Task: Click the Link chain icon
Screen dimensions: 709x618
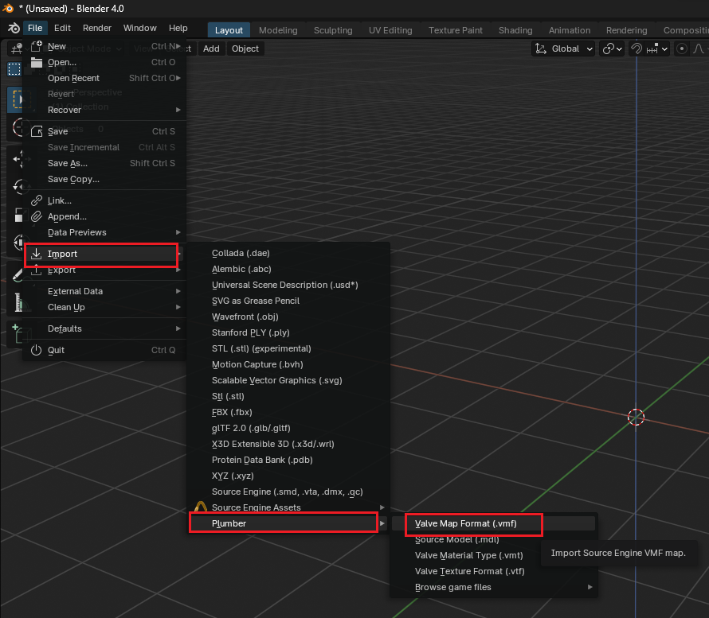Action: (37, 200)
